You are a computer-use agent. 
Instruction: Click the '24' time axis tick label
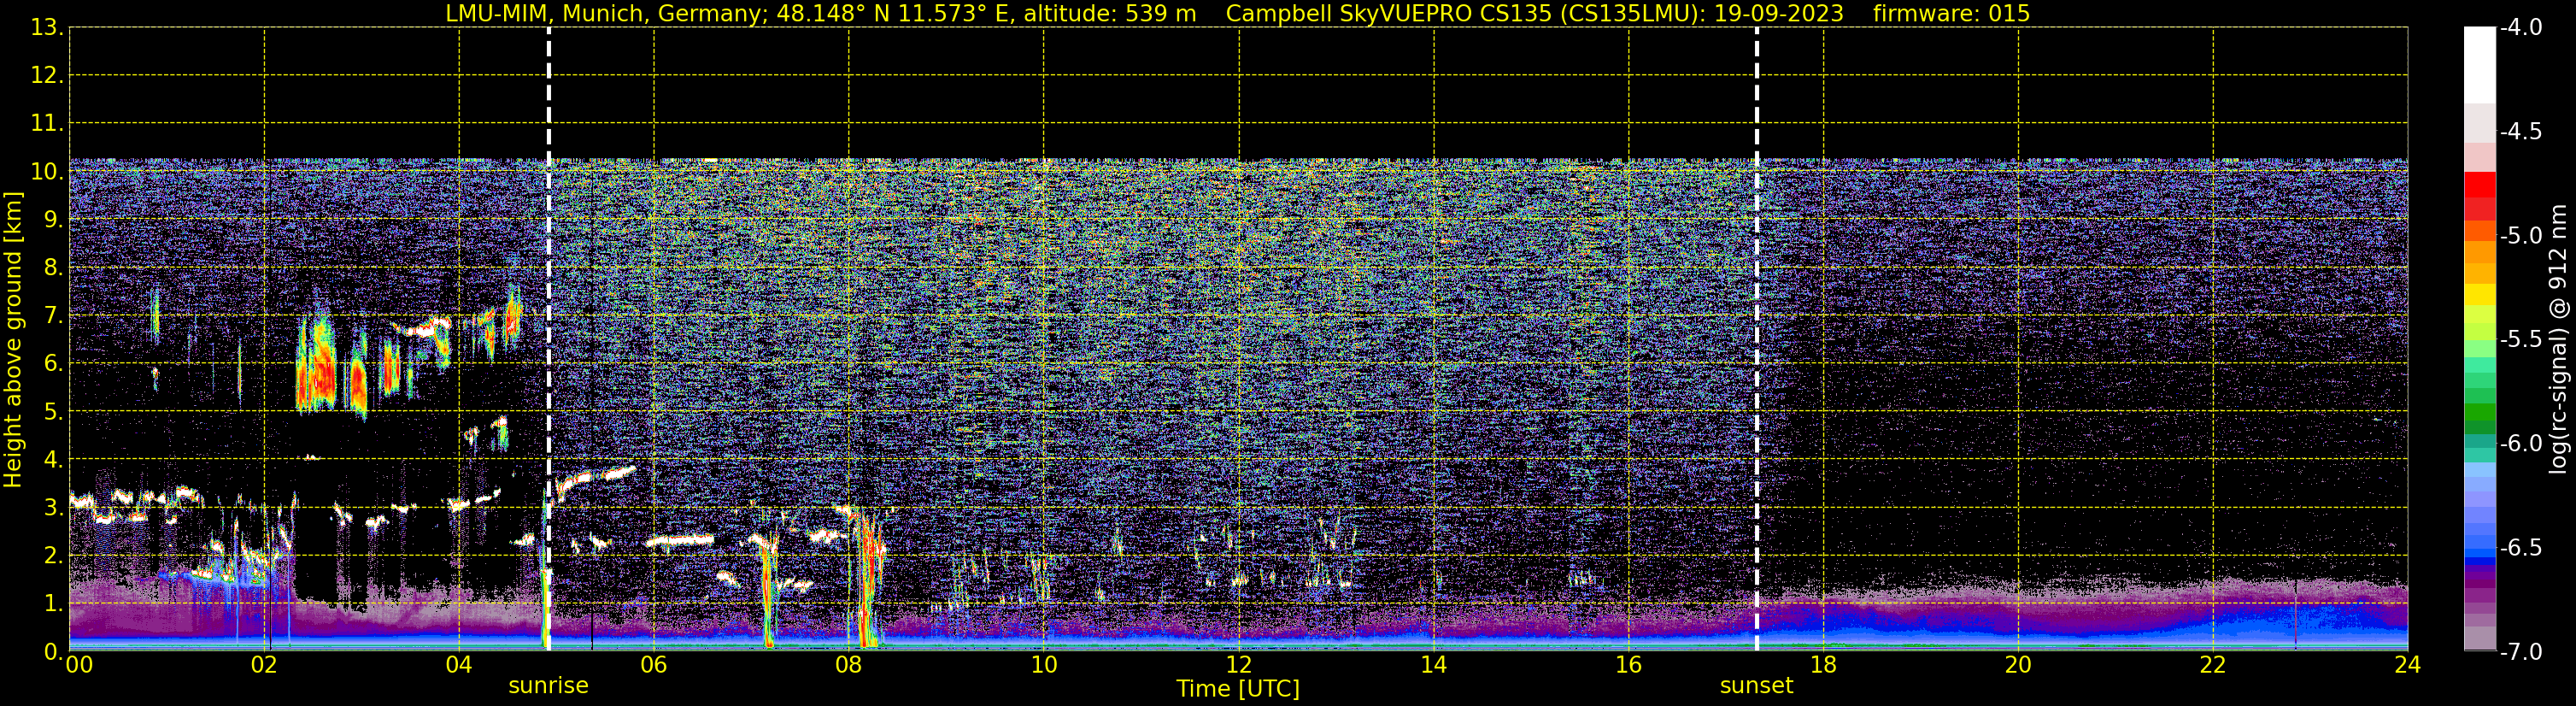point(2407,665)
